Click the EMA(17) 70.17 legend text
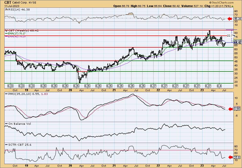The height and width of the screenshot is (168, 242). [17, 34]
